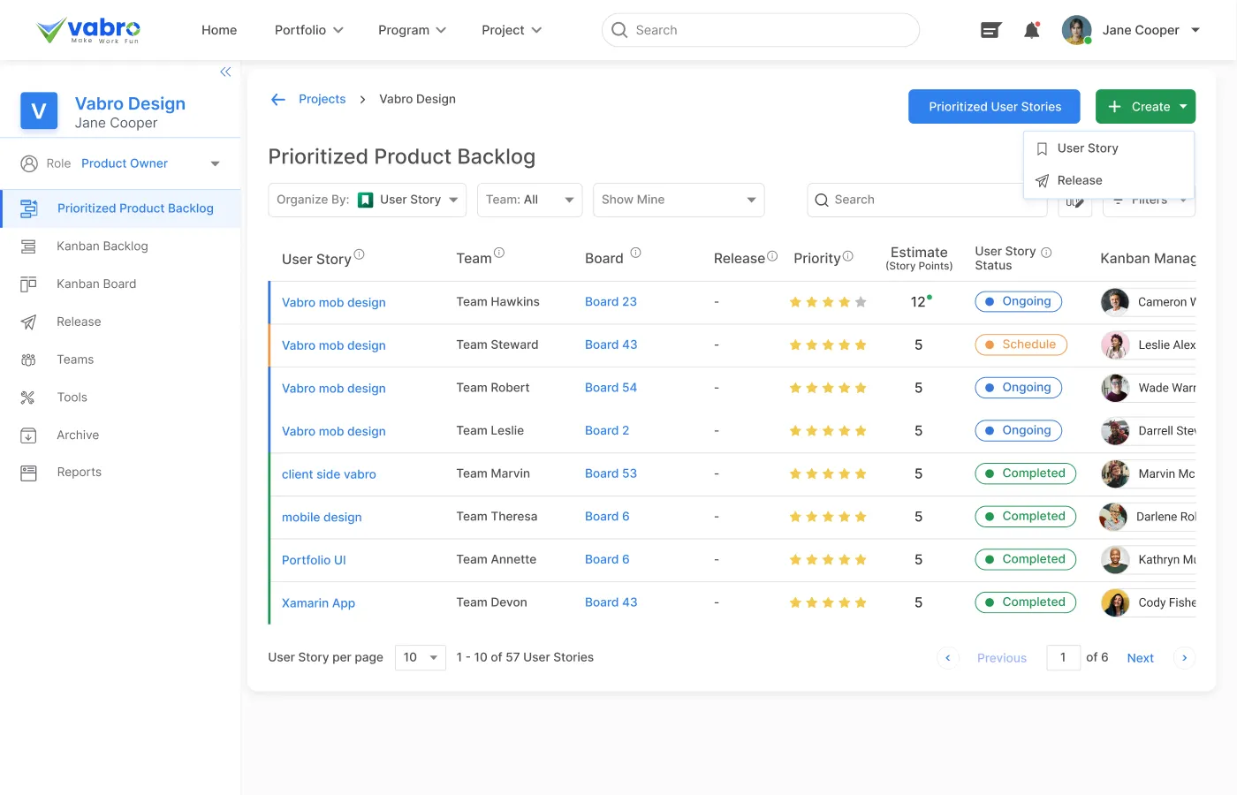Open Board 23 link
Screen dimensions: 1237x795
(x=611, y=302)
